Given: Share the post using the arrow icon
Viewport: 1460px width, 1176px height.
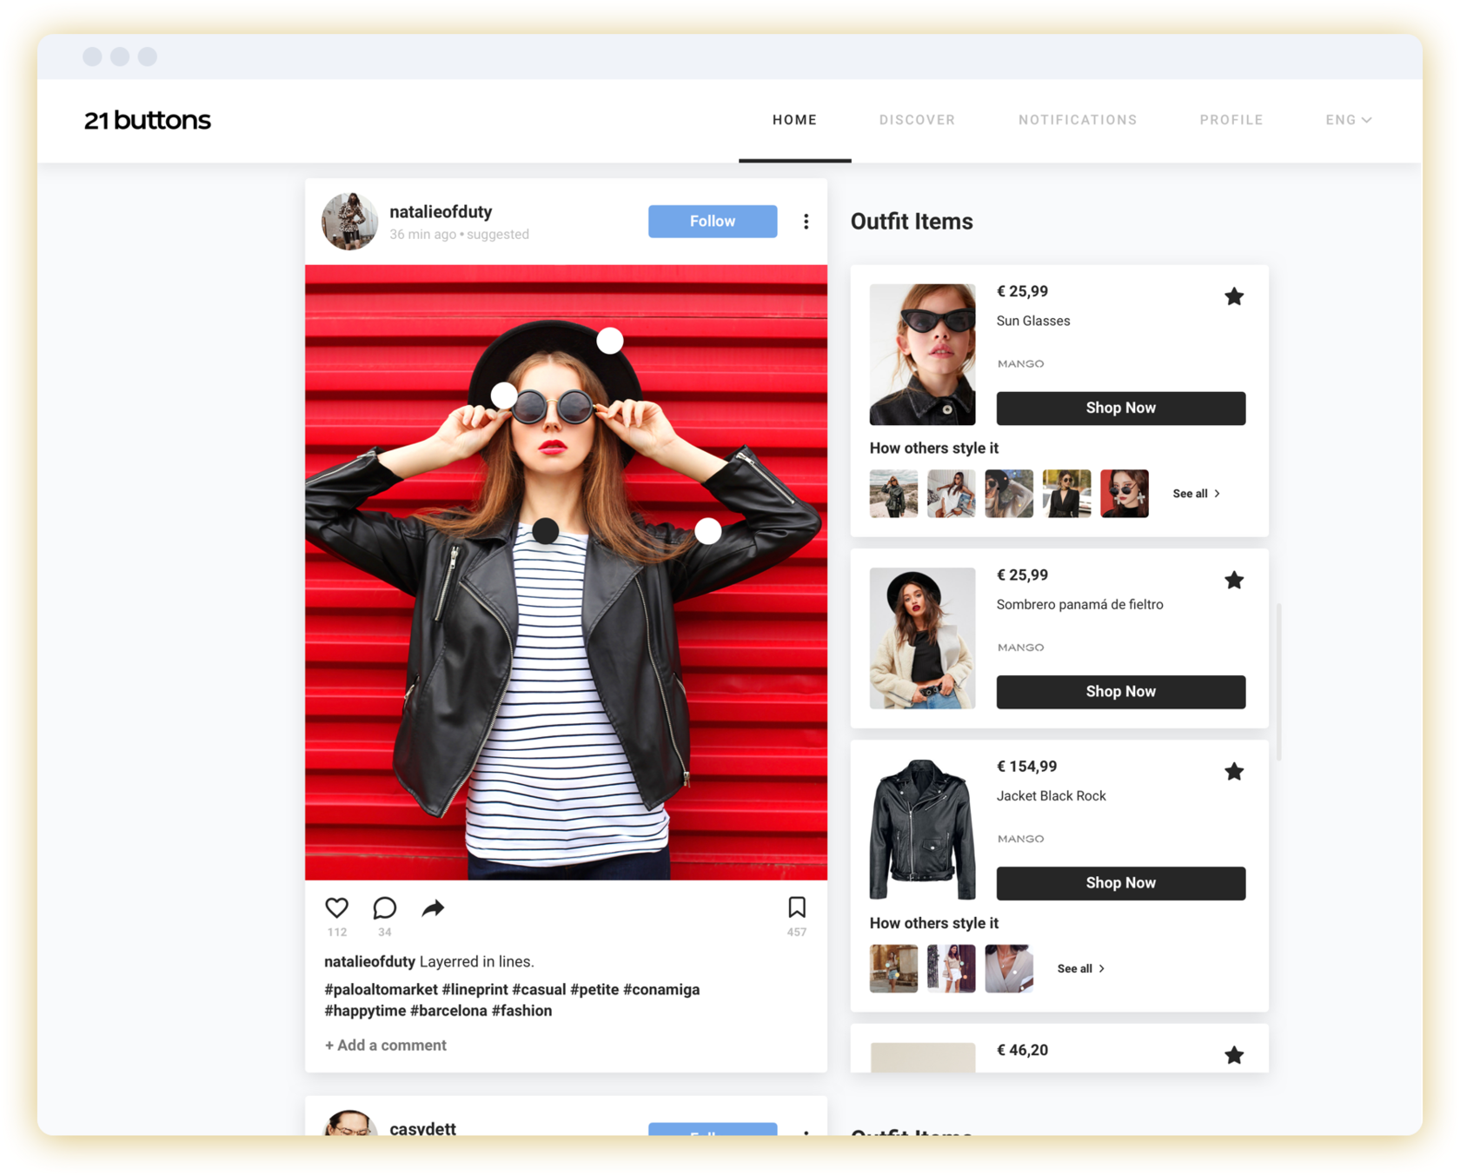Looking at the screenshot, I should [x=433, y=908].
